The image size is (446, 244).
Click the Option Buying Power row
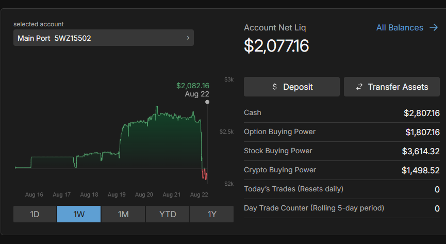341,132
